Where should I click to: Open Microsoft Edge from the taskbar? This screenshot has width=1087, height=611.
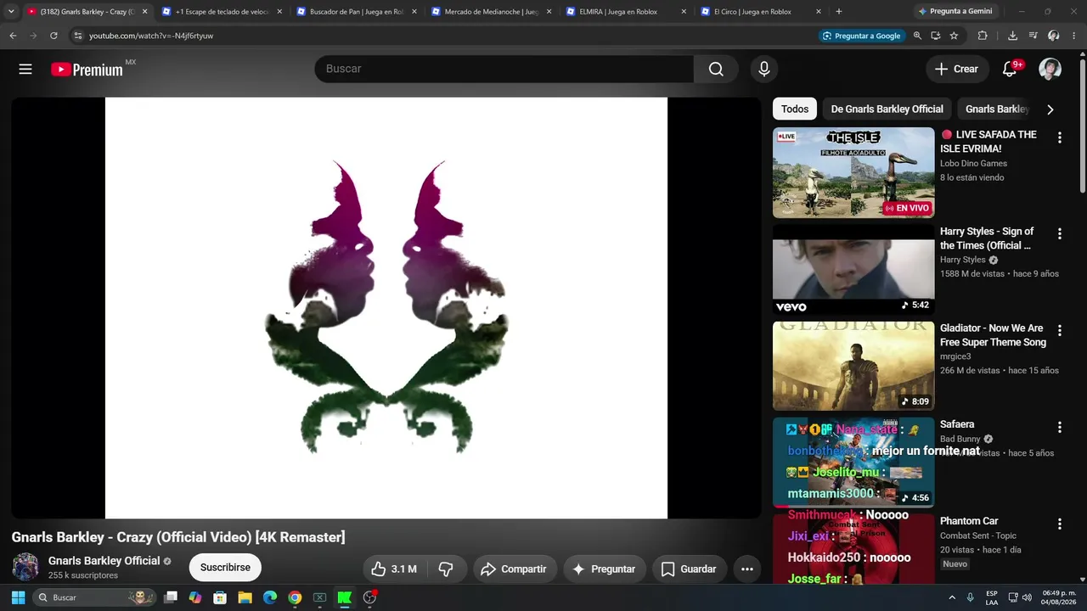[270, 597]
